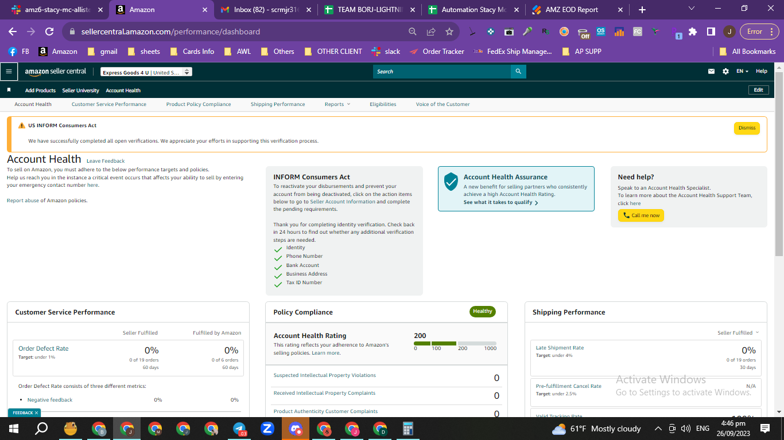
Task: Open the Express Goods 4 U account switcher
Action: (146, 72)
